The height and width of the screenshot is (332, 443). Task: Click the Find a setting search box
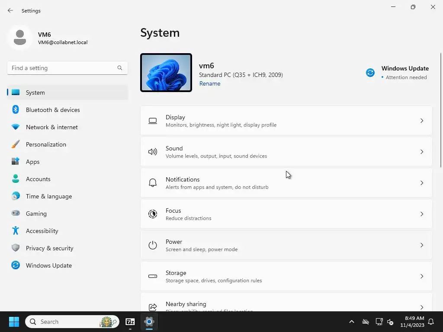[x=67, y=68]
